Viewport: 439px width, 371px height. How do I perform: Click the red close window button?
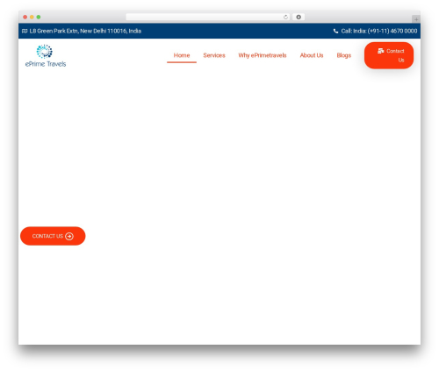click(x=25, y=18)
